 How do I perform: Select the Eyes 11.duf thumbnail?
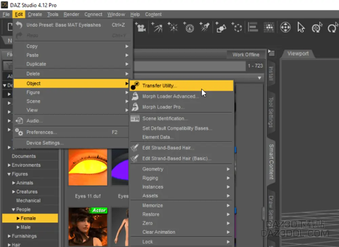coord(88,167)
